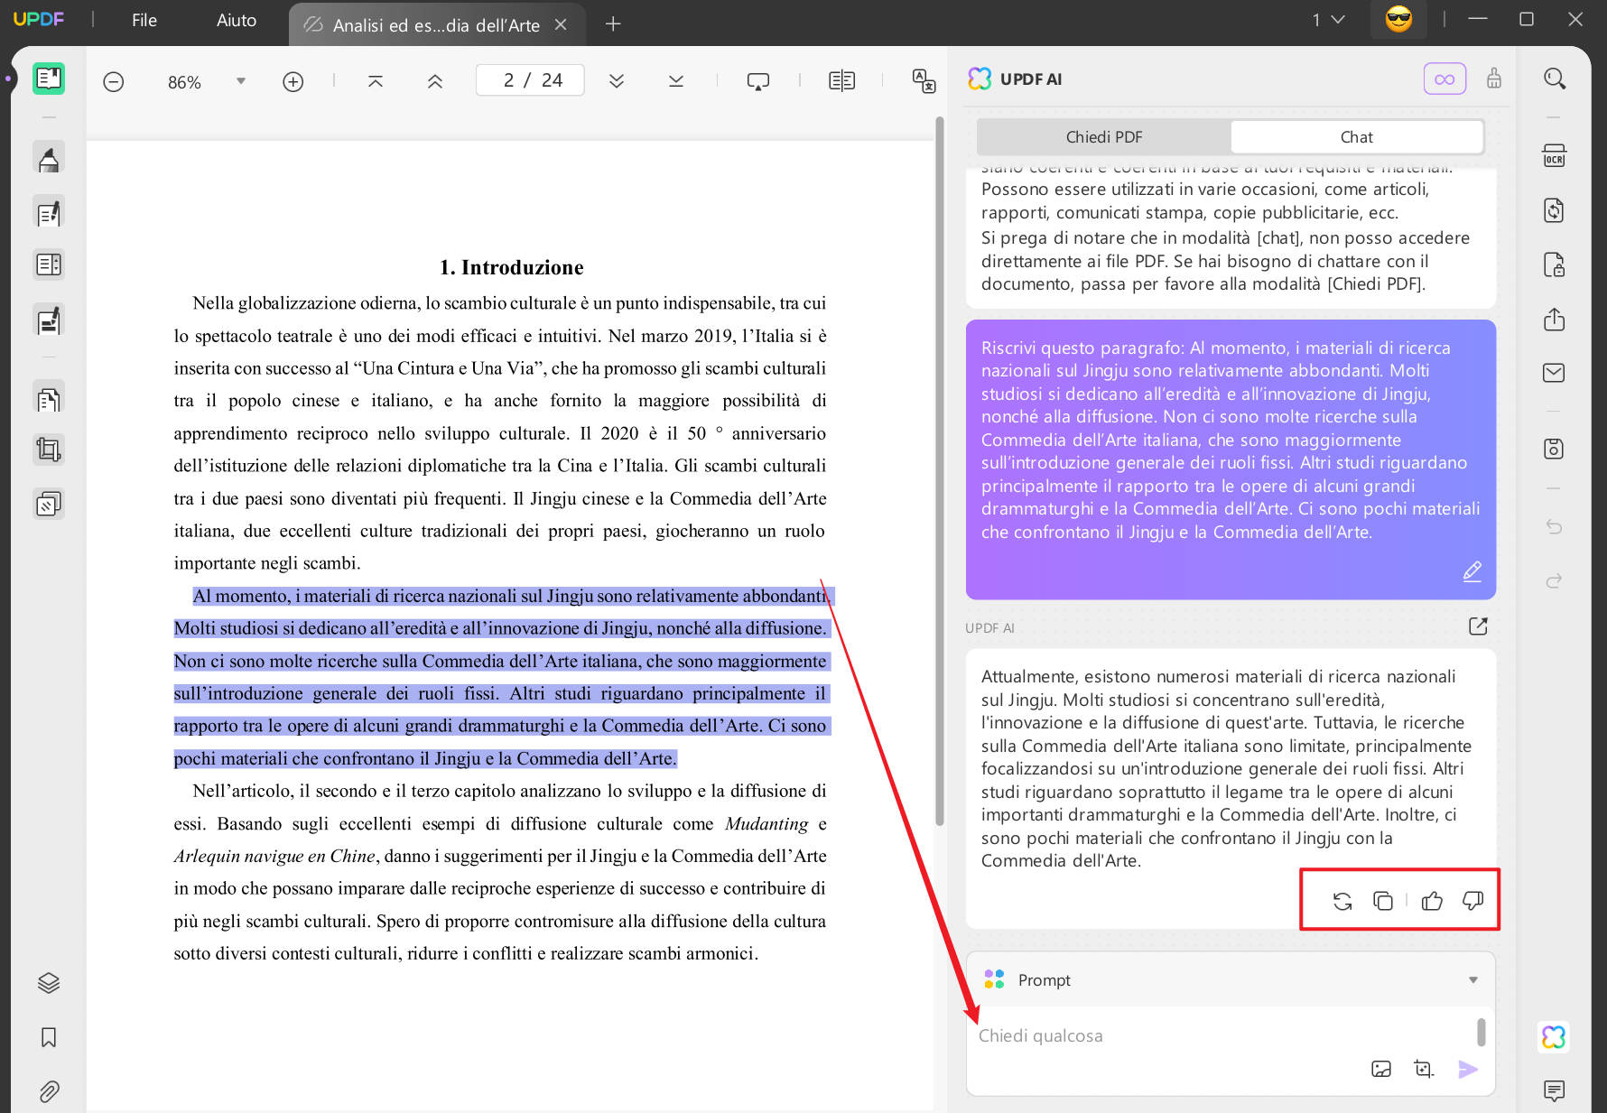This screenshot has height=1113, width=1607.
Task: Open the Protect PDF lock tool
Action: pyautogui.click(x=1555, y=265)
